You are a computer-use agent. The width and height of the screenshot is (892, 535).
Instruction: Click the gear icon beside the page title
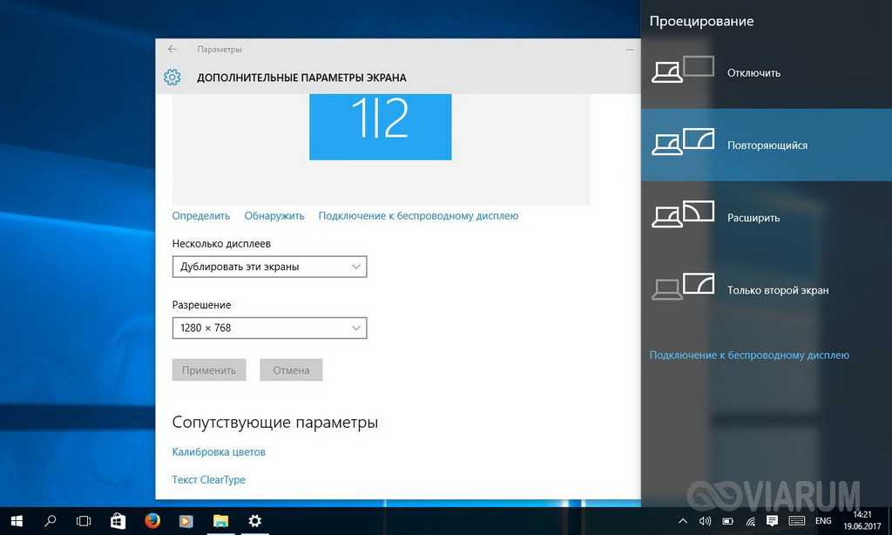(172, 78)
